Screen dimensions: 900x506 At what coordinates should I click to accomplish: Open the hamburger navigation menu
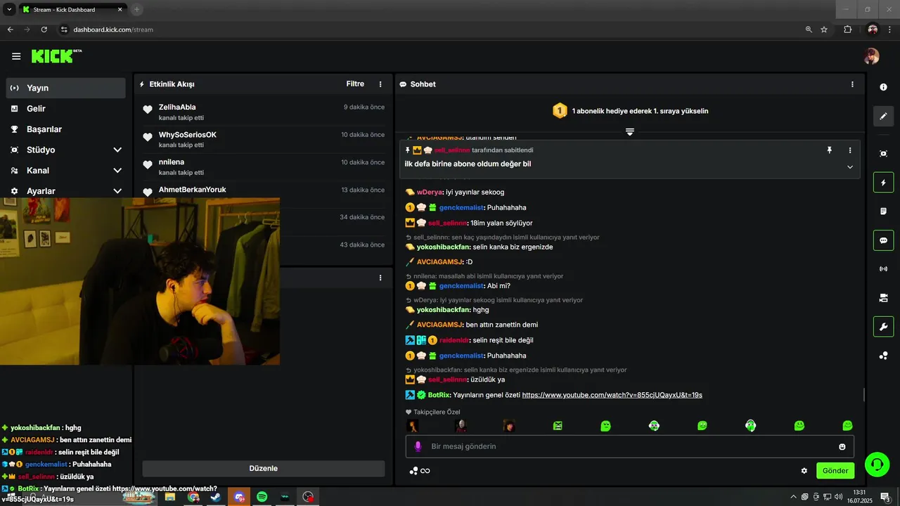tap(16, 56)
